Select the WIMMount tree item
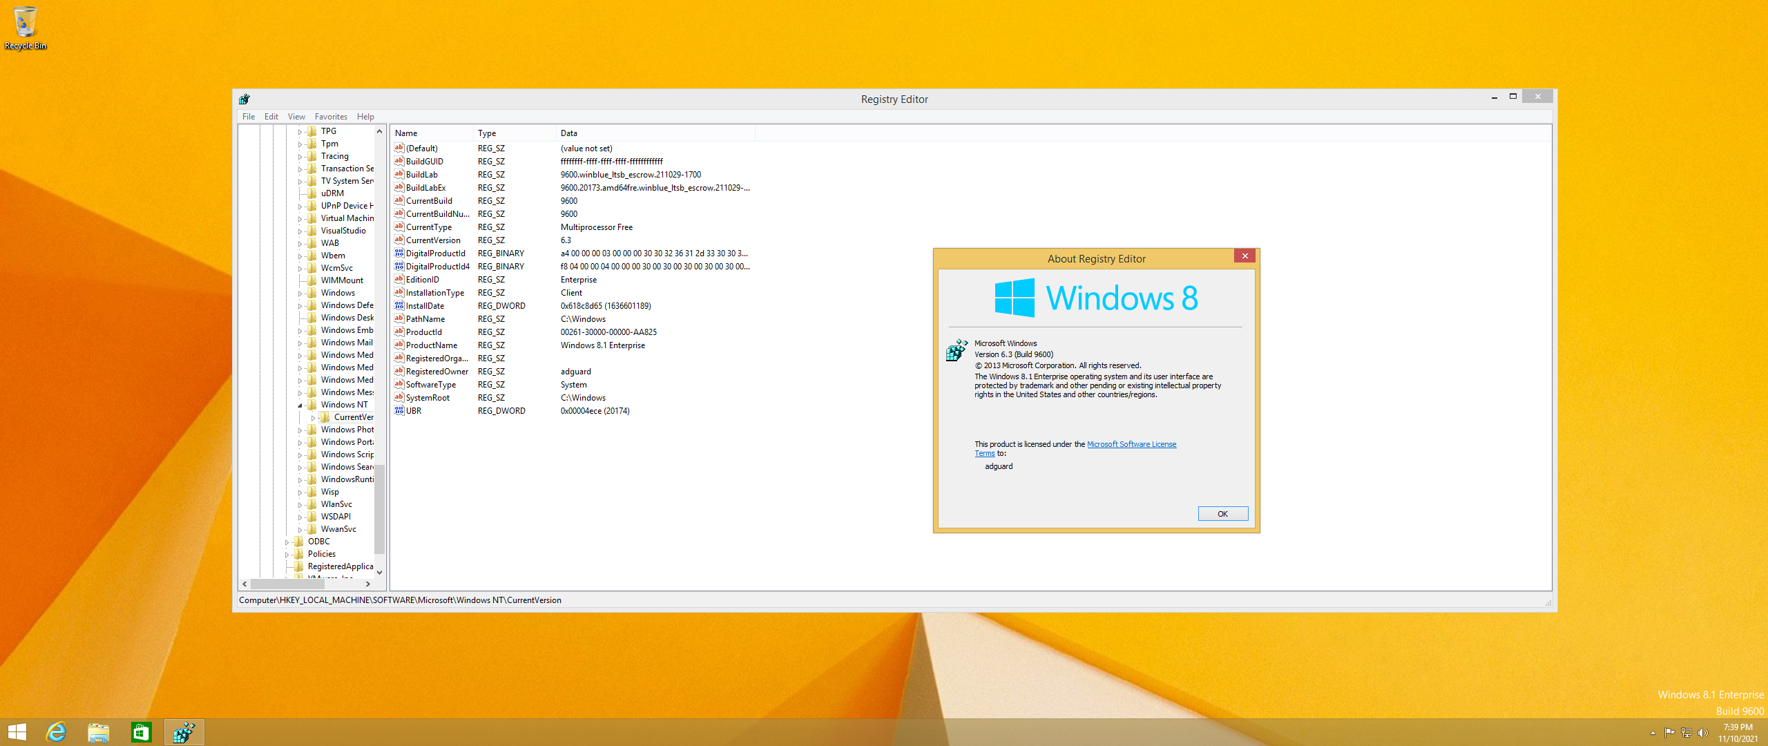Screen dimensions: 1768x746 342,280
